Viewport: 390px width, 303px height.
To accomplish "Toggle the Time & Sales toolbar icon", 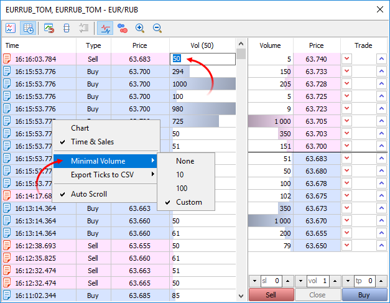I will tap(28, 28).
